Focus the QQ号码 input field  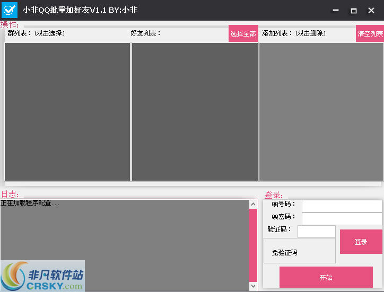[342, 206]
